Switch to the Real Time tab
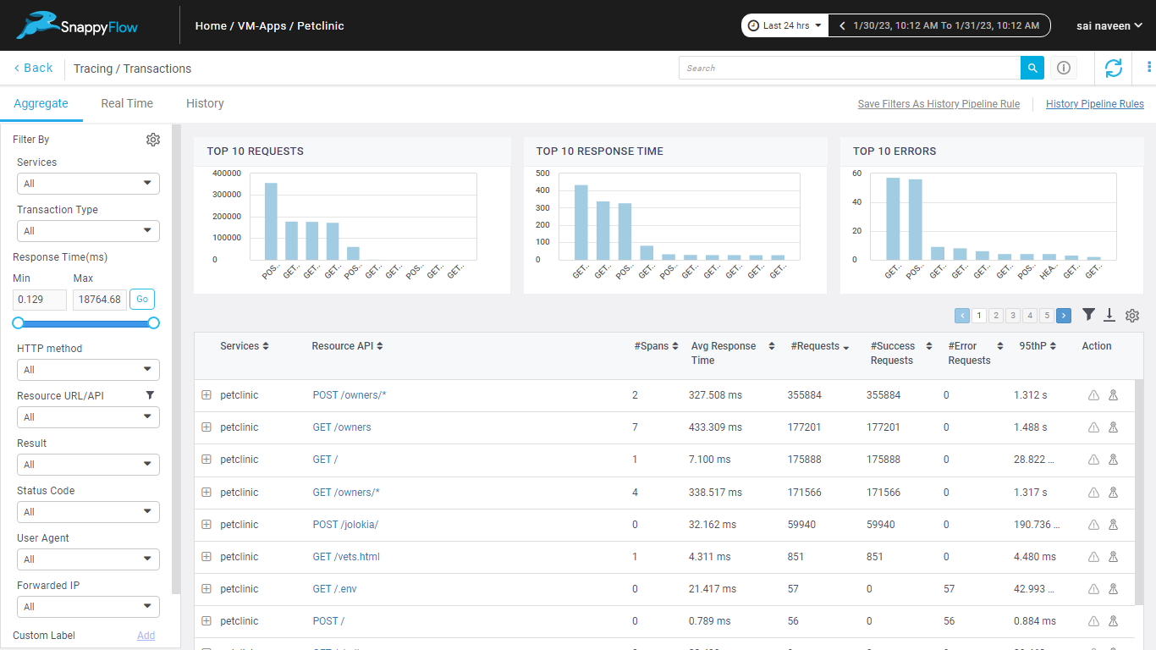The image size is (1156, 650). [x=127, y=102]
